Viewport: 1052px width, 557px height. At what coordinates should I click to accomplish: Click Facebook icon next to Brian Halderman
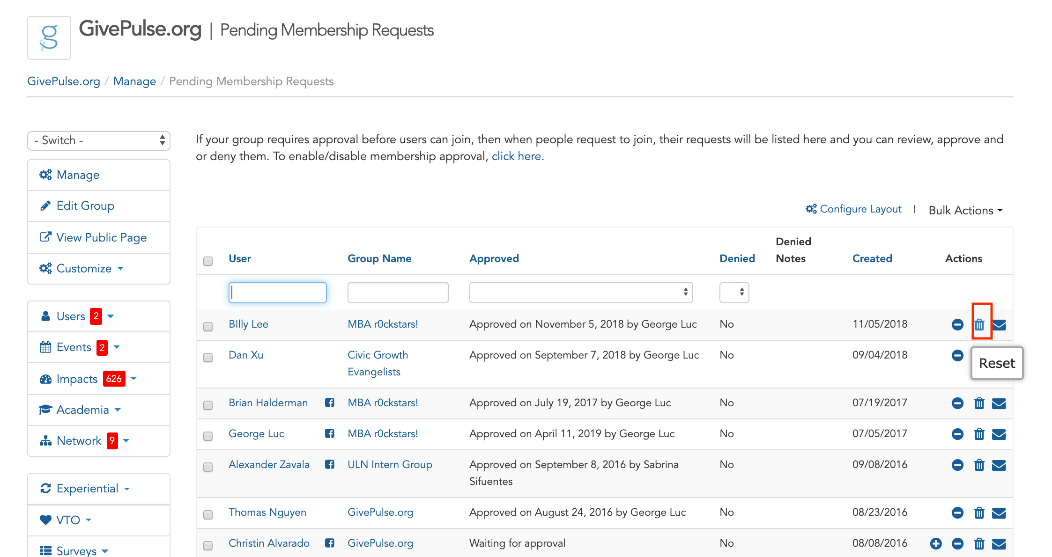[330, 403]
